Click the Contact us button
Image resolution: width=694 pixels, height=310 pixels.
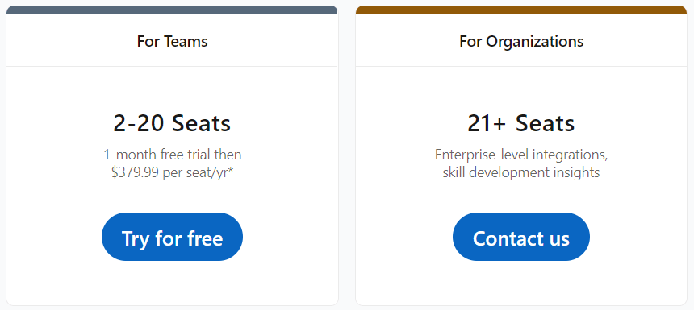tap(521, 237)
